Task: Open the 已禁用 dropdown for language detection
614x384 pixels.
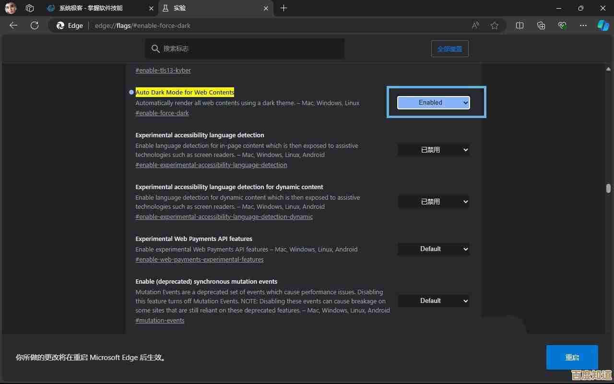Action: click(433, 149)
